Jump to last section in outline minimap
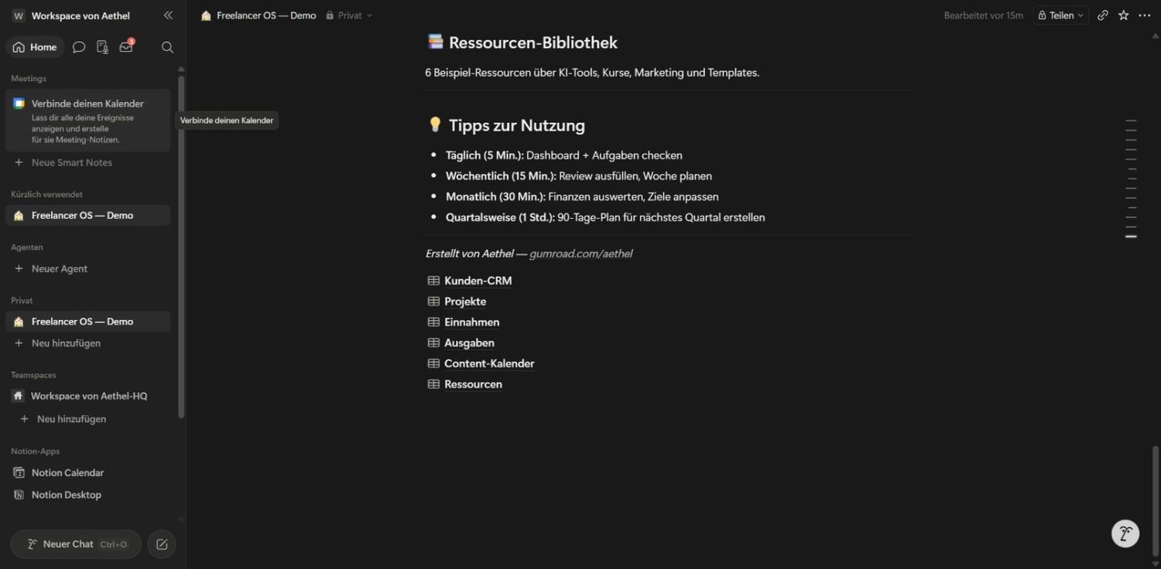This screenshot has width=1161, height=569. [x=1131, y=237]
